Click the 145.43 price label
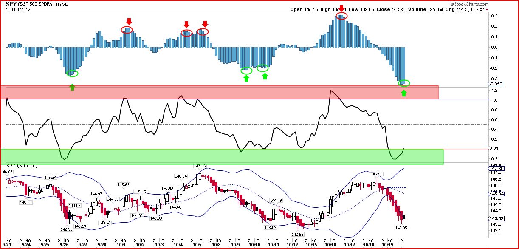The height and width of the screenshot is (249, 519). click(167, 188)
